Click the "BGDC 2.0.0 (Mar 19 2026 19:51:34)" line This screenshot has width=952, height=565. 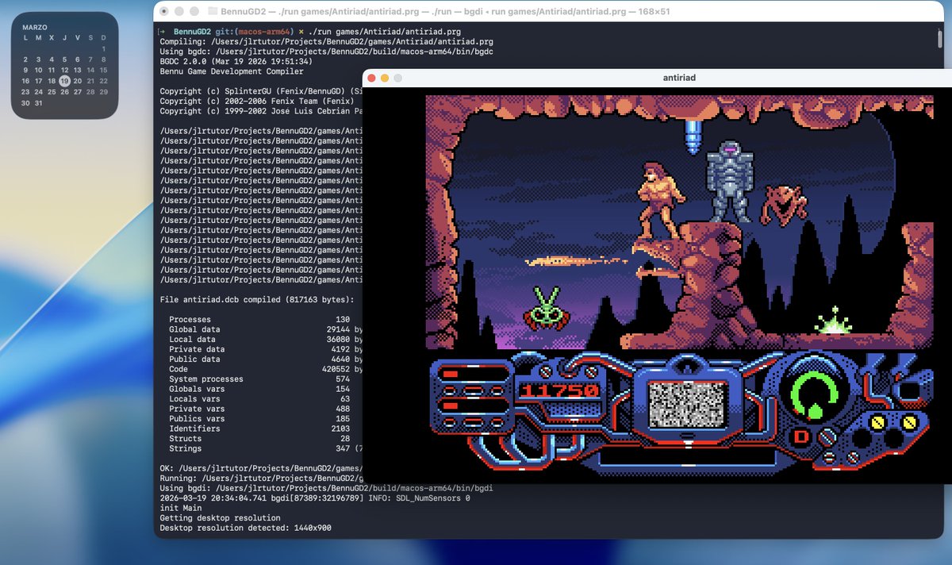pyautogui.click(x=236, y=61)
